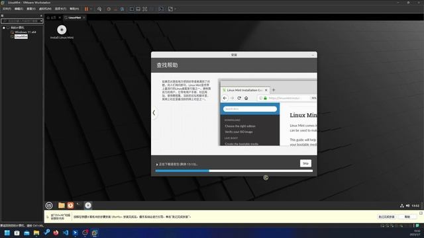Open the Files folder icon in Mint panel
The height and width of the screenshot is (238, 424).
pos(62,206)
